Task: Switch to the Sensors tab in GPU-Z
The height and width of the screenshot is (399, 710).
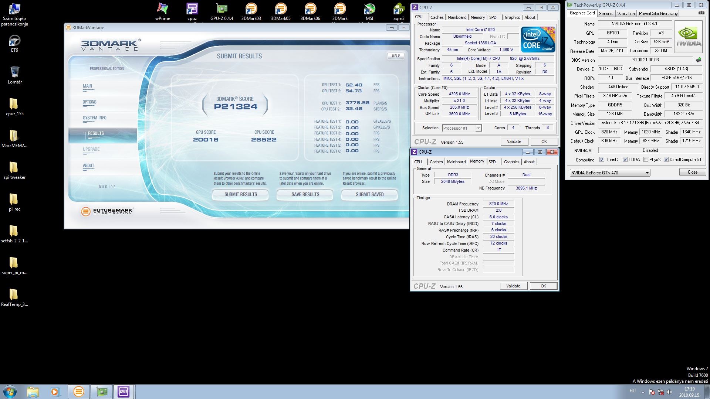Action: point(606,14)
